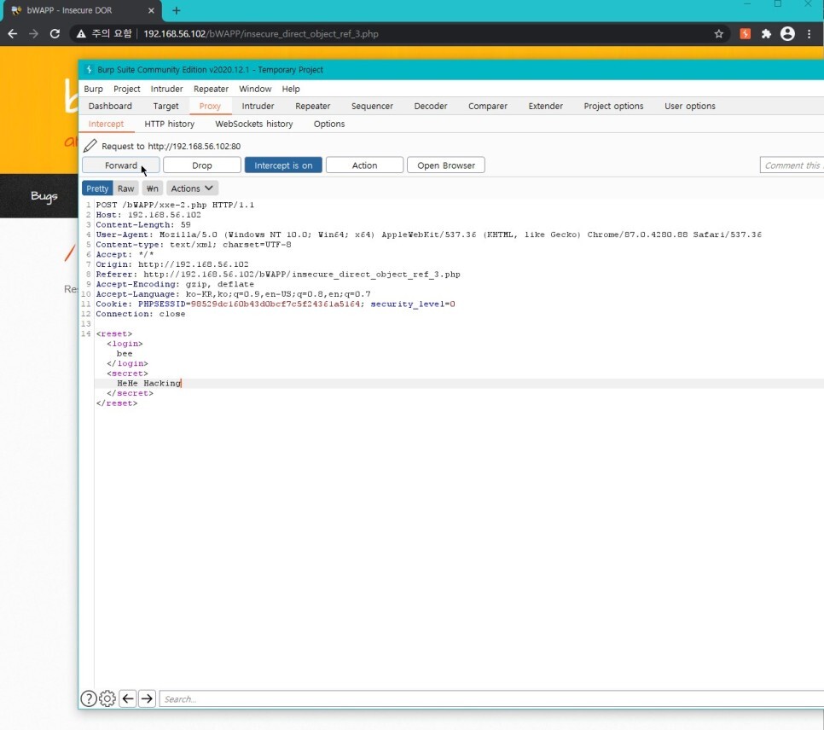Open the Burp extension icon in Chrome
824x730 pixels.
pyautogui.click(x=746, y=33)
